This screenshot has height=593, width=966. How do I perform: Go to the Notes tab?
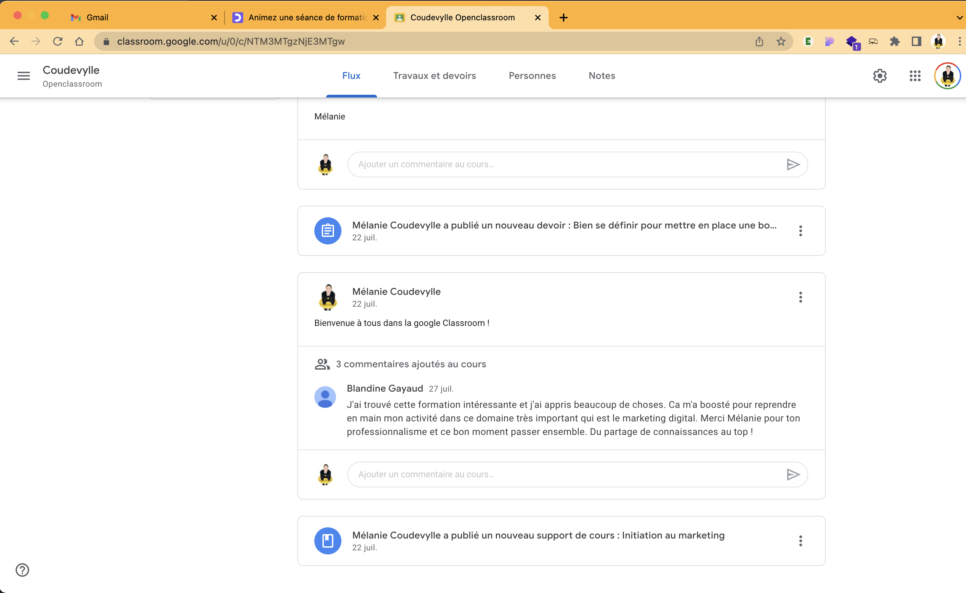pos(602,76)
